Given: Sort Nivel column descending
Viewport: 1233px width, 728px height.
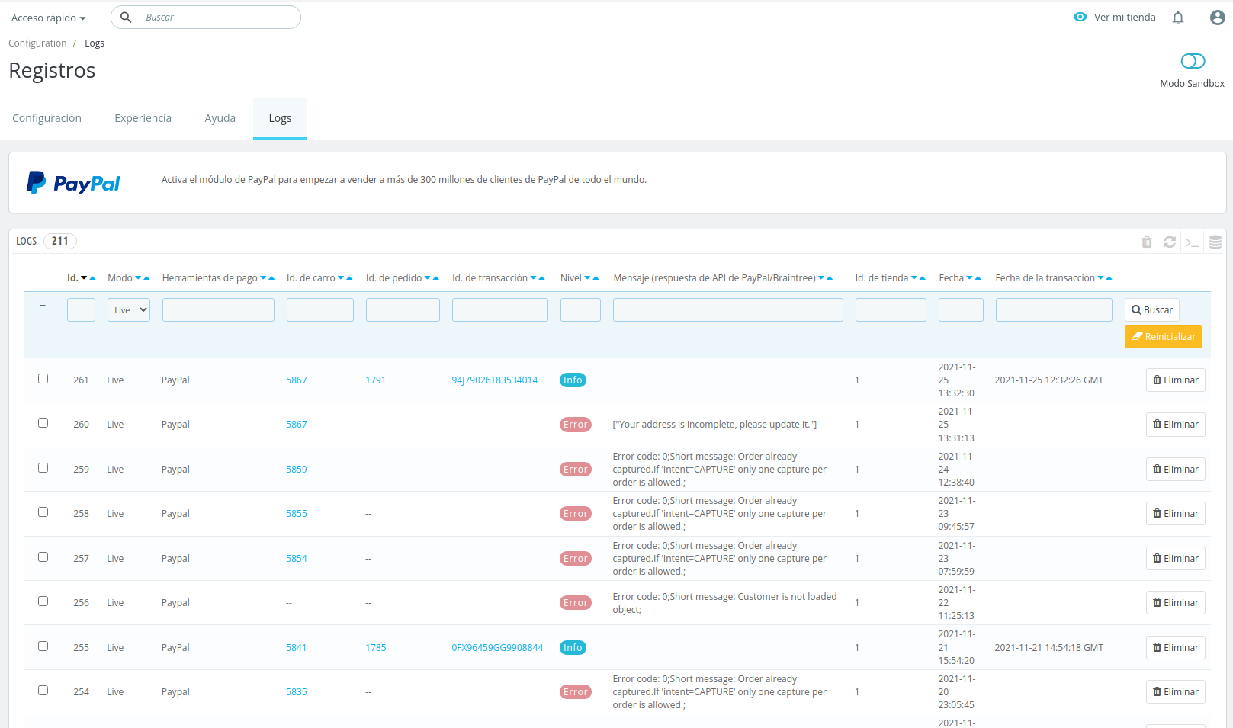Looking at the screenshot, I should pos(587,278).
